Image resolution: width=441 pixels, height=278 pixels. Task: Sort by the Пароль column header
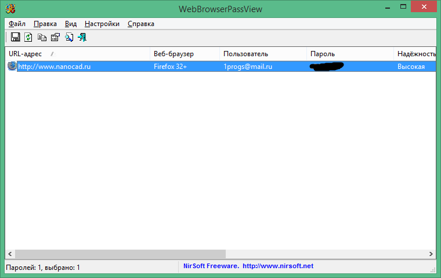pos(350,54)
